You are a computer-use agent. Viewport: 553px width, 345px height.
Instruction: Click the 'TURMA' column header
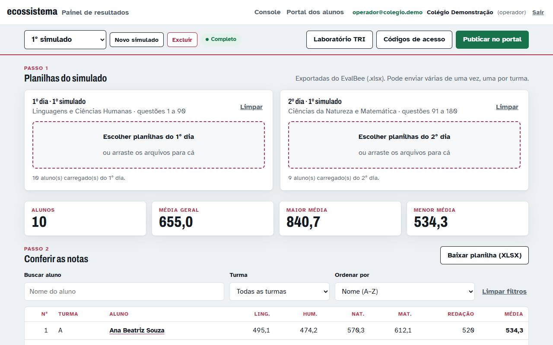(68, 314)
